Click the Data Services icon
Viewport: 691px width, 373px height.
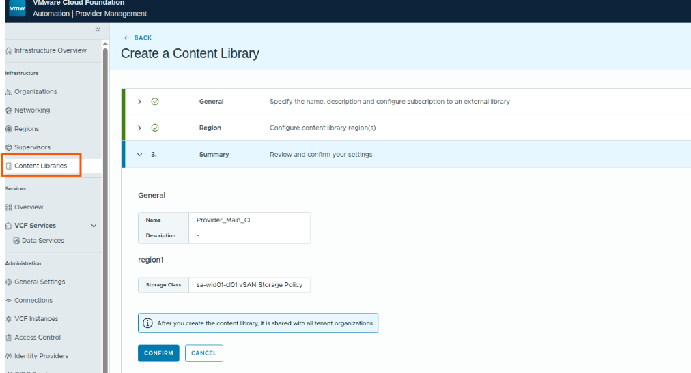[x=16, y=241]
